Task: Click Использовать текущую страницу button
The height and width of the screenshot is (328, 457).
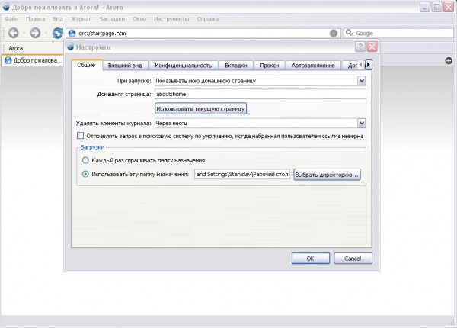Action: click(x=200, y=108)
